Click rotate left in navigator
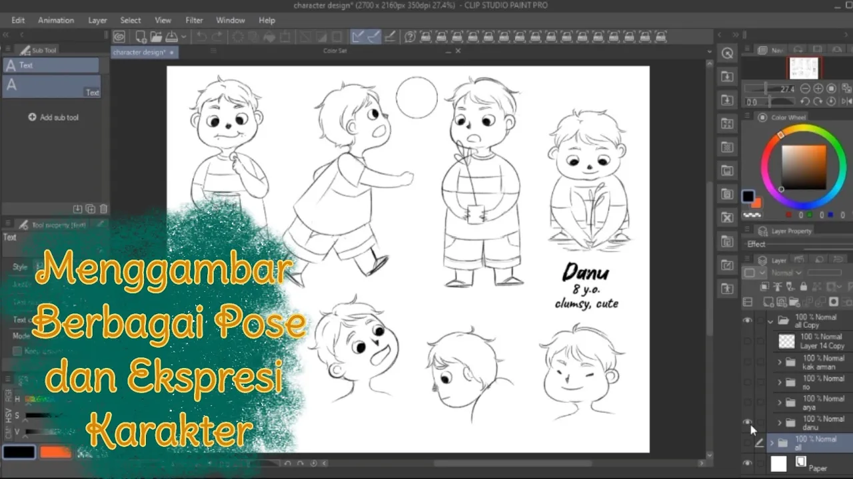Image resolution: width=853 pixels, height=479 pixels. 805,102
